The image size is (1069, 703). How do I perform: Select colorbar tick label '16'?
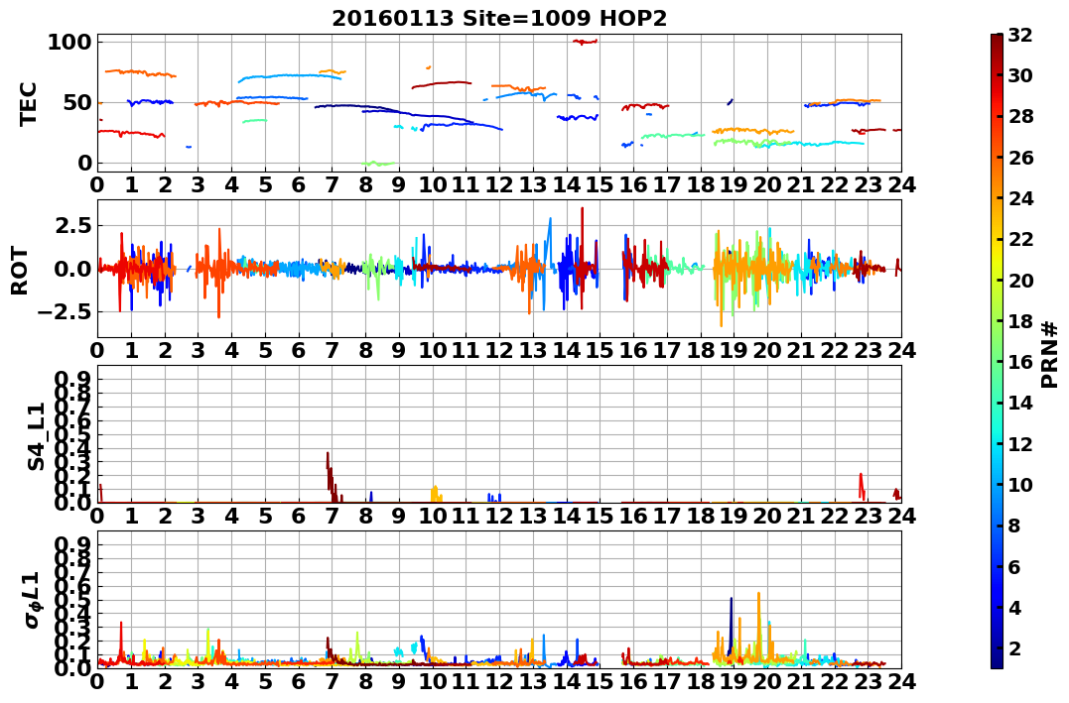point(1020,362)
